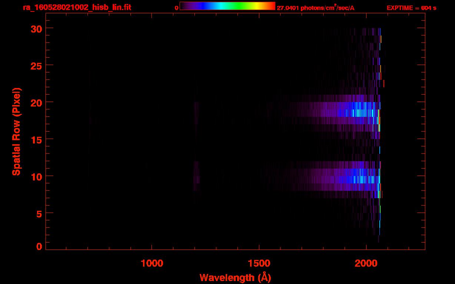Image resolution: width=455 pixels, height=284 pixels.
Task: Click the colorbar minimum value 0
Action: (x=176, y=8)
